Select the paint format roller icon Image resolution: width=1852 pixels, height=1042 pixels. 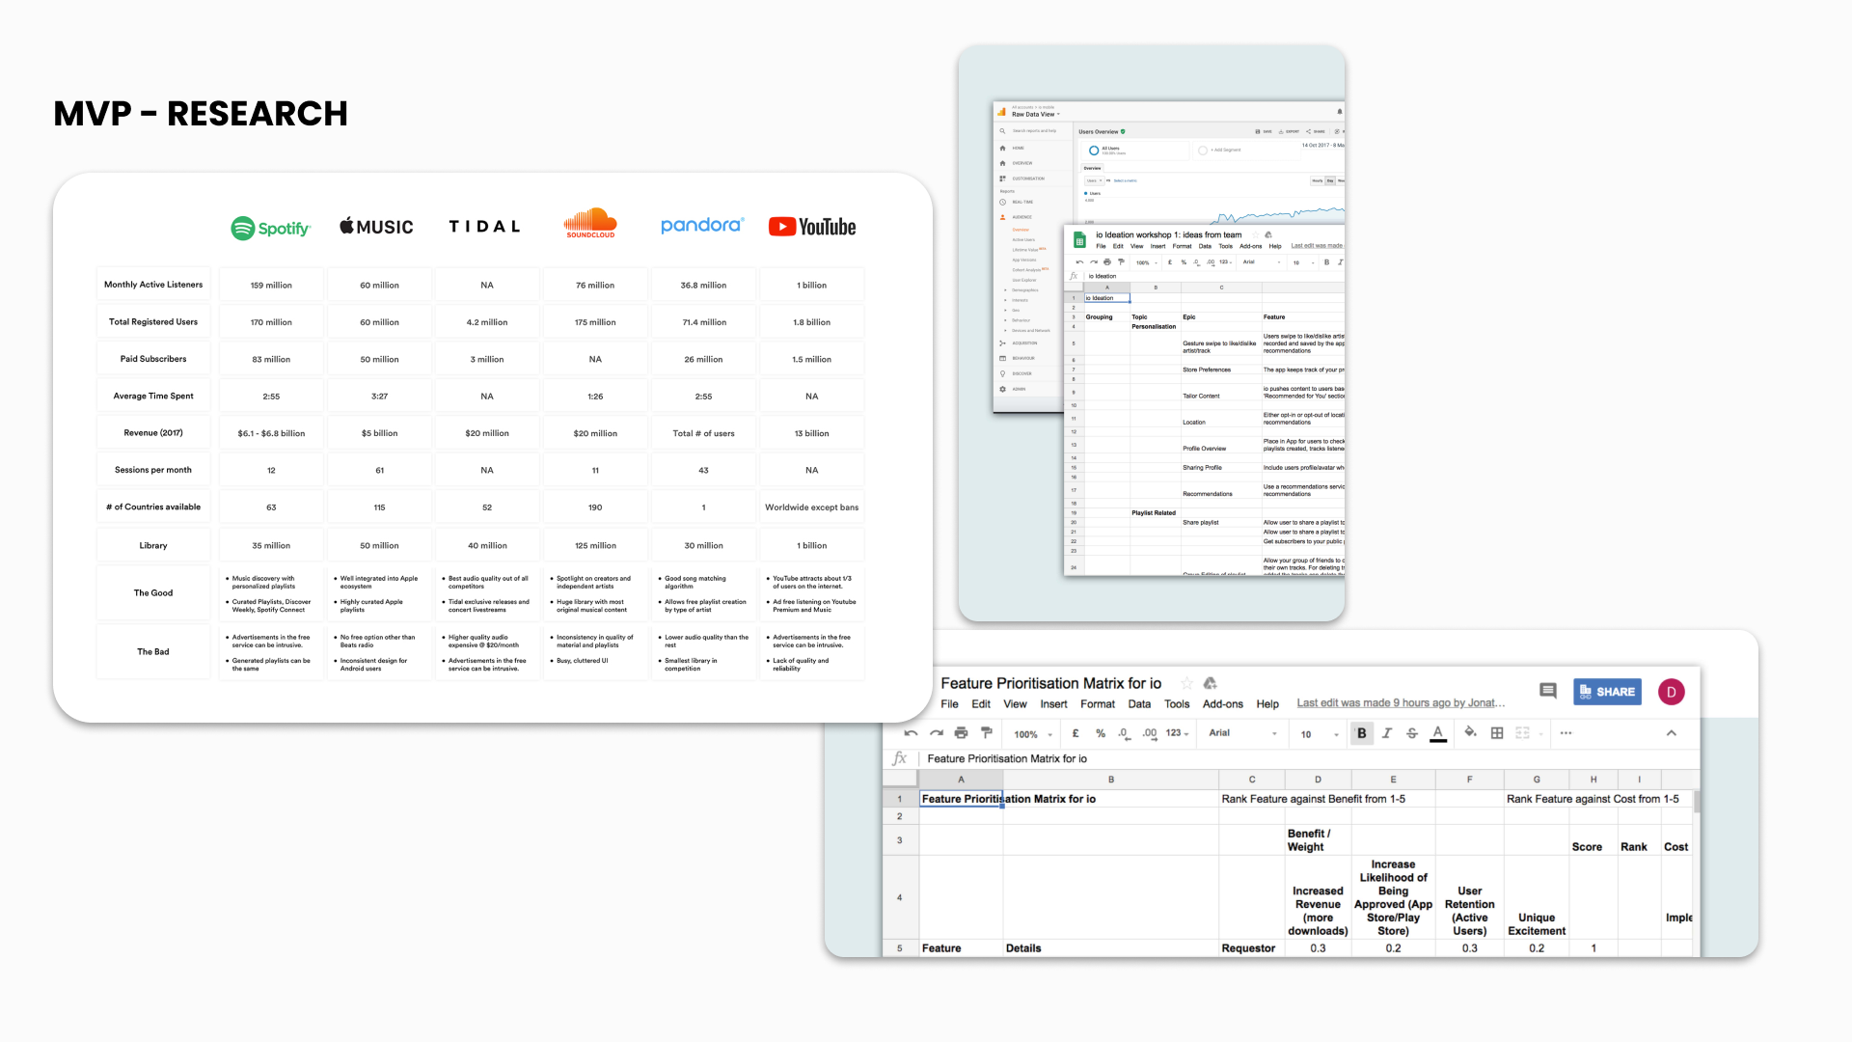tap(986, 734)
